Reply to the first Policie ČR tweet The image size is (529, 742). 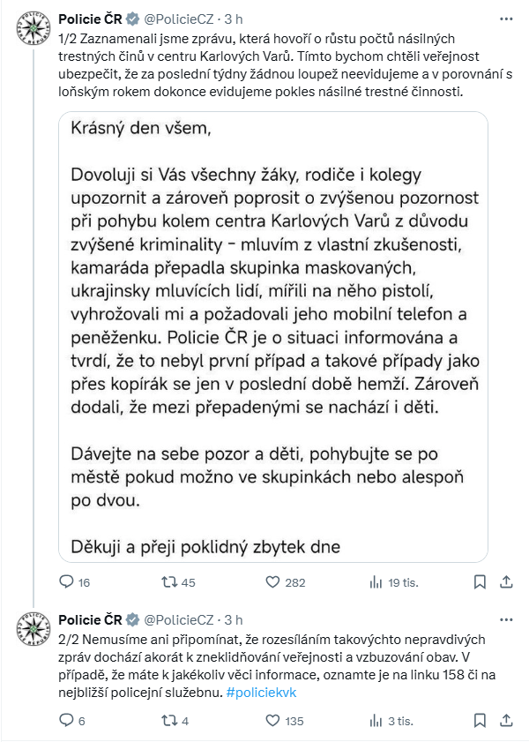coord(66,582)
